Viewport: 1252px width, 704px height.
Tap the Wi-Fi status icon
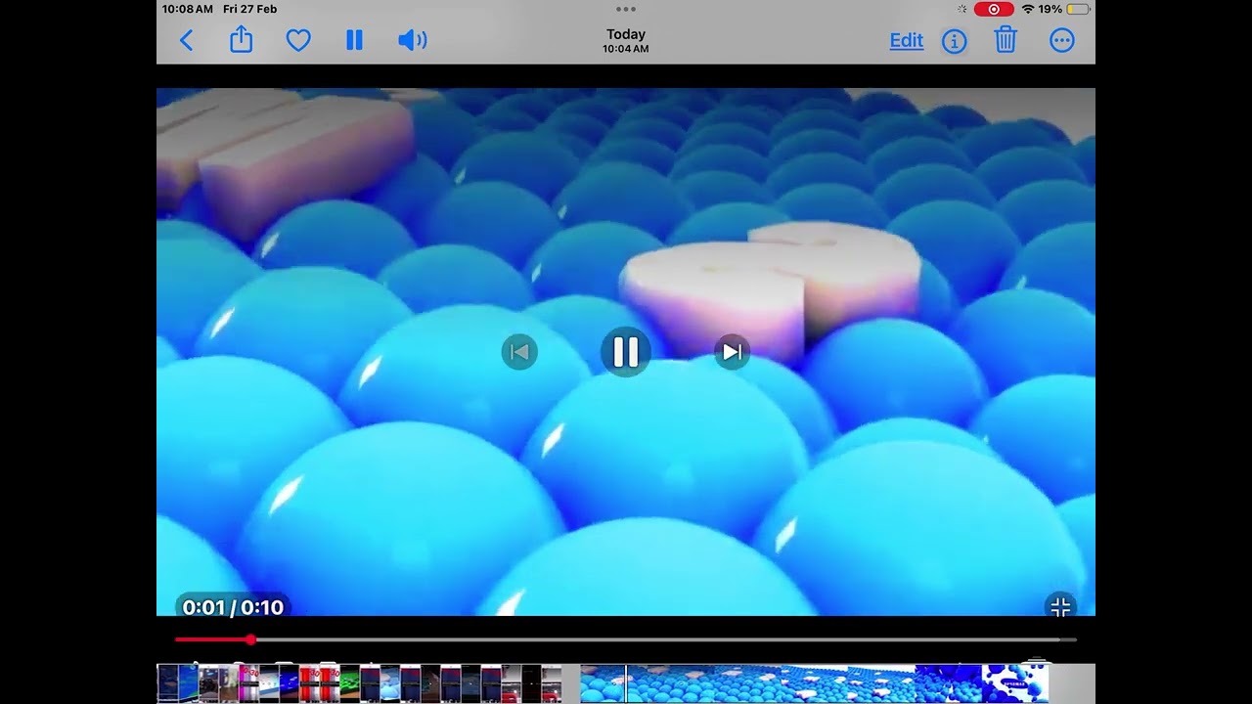1028,9
